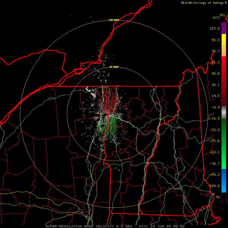The height and width of the screenshot is (228, 228).
Task: Click the SUPER-RESOLUTION BASE VELOCITY caption text
Action: pos(80,226)
